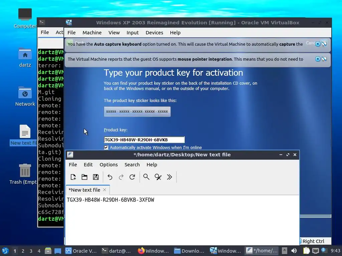Switch to the Firefox Window... taskbar entry
342x256 pixels.
click(x=153, y=251)
